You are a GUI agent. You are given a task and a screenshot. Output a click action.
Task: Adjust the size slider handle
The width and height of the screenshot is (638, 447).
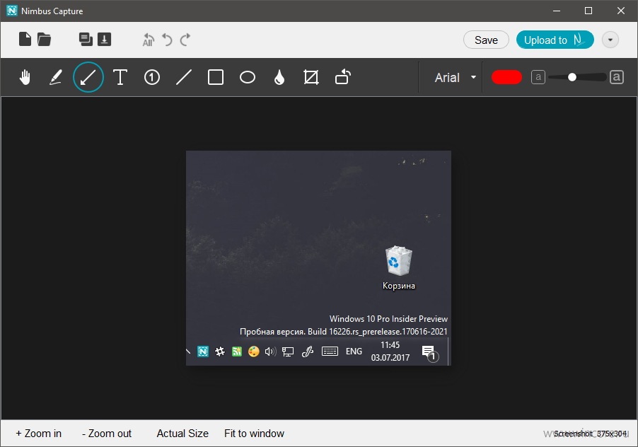[572, 77]
